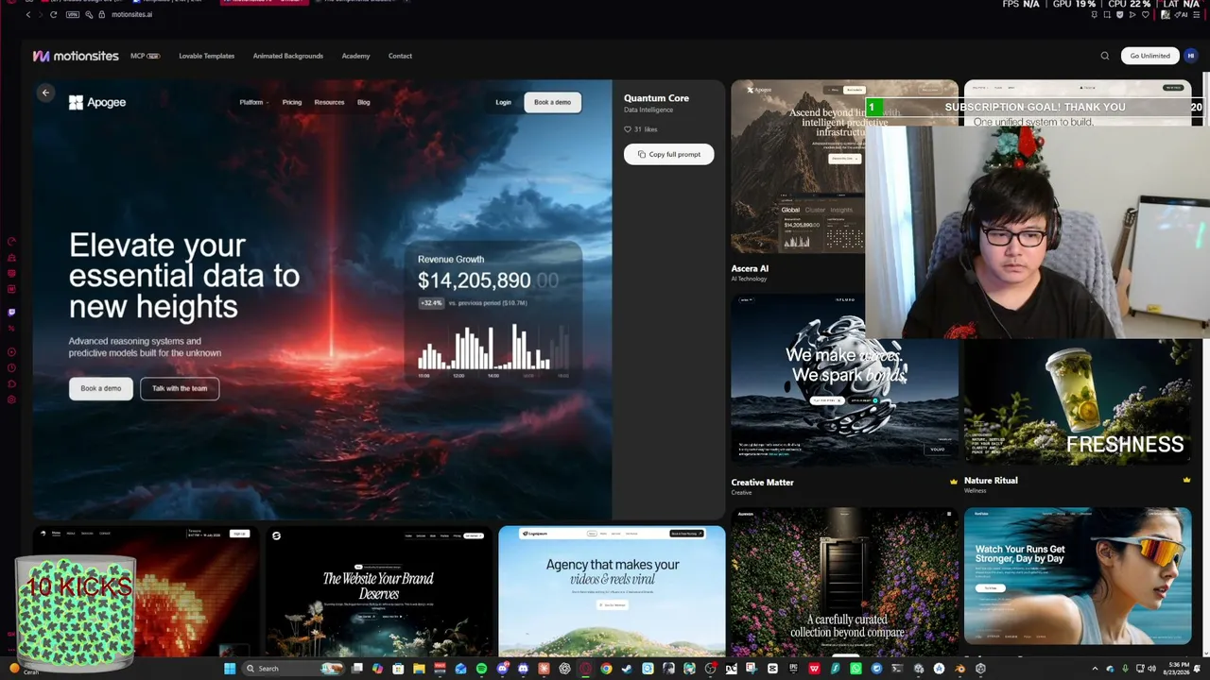Open Lovable Templates page
Image resolution: width=1210 pixels, height=680 pixels.
[206, 56]
